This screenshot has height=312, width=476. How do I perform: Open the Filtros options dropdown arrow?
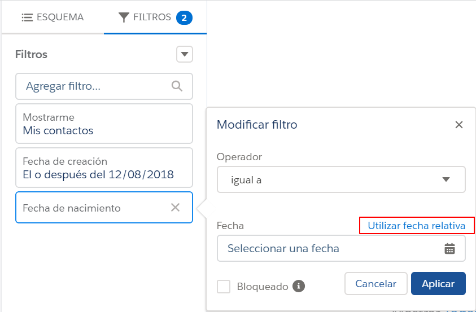185,54
